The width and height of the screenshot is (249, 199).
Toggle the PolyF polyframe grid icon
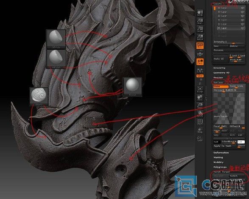tap(200, 122)
